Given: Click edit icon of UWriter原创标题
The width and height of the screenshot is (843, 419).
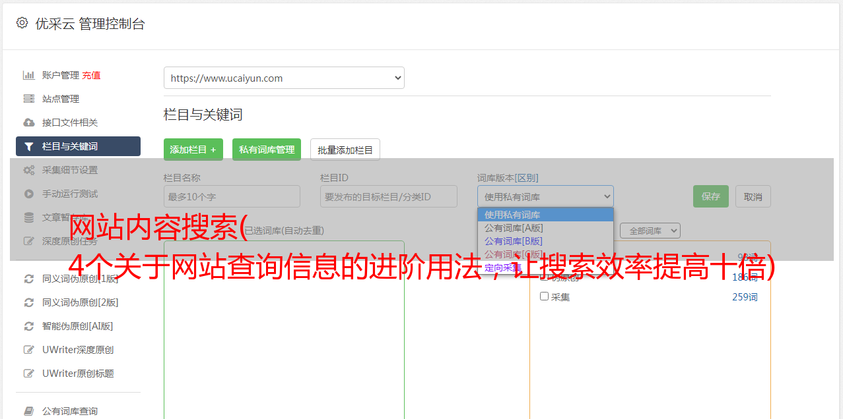Looking at the screenshot, I should pyautogui.click(x=28, y=374).
